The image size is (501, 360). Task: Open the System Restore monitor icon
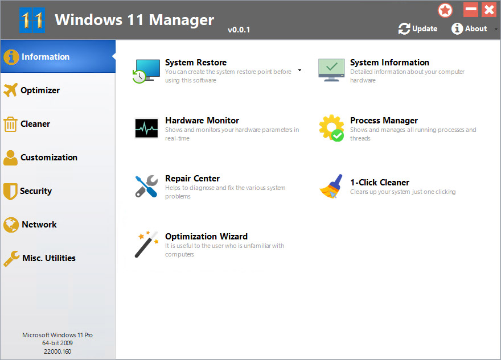(x=146, y=71)
